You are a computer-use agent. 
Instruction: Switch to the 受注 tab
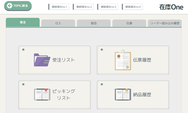pyautogui.click(x=23, y=22)
